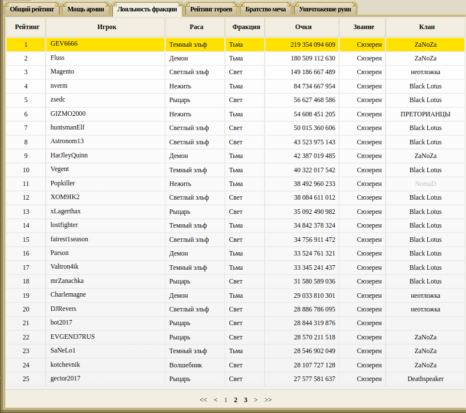Switch to Уничтожение руин tab
Image resolution: width=466 pixels, height=413 pixels.
[325, 10]
